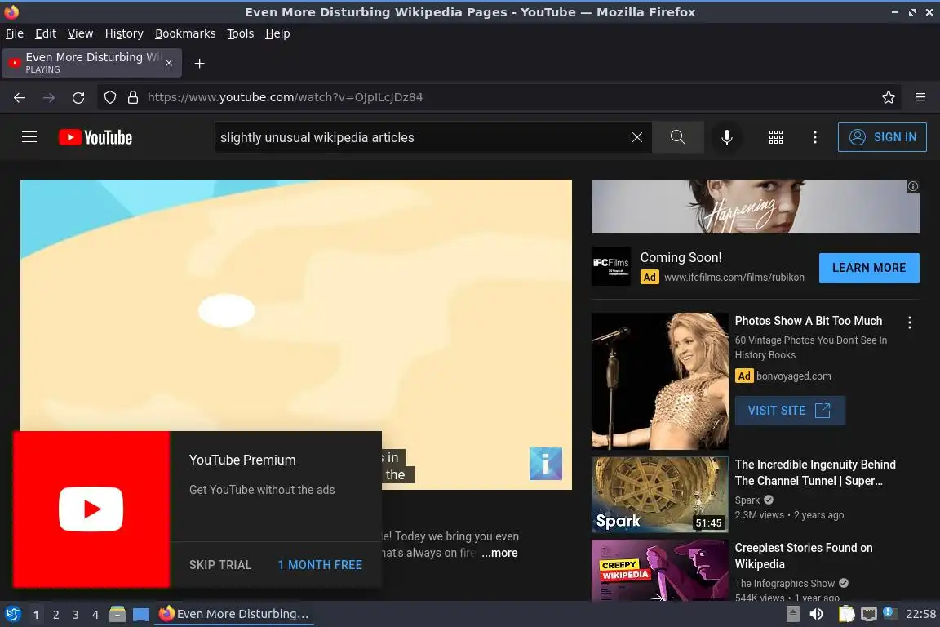Image resolution: width=940 pixels, height=627 pixels.
Task: Focus the YouTube search input
Action: click(423, 137)
